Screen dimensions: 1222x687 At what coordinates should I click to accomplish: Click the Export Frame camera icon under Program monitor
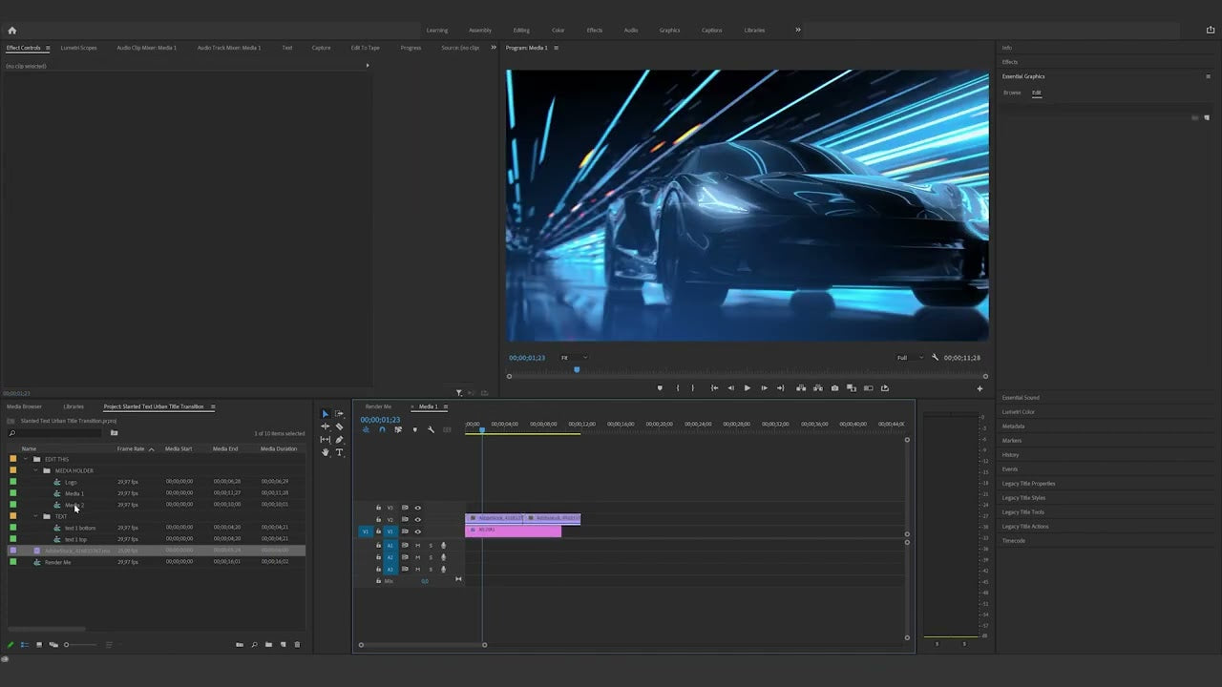(834, 387)
